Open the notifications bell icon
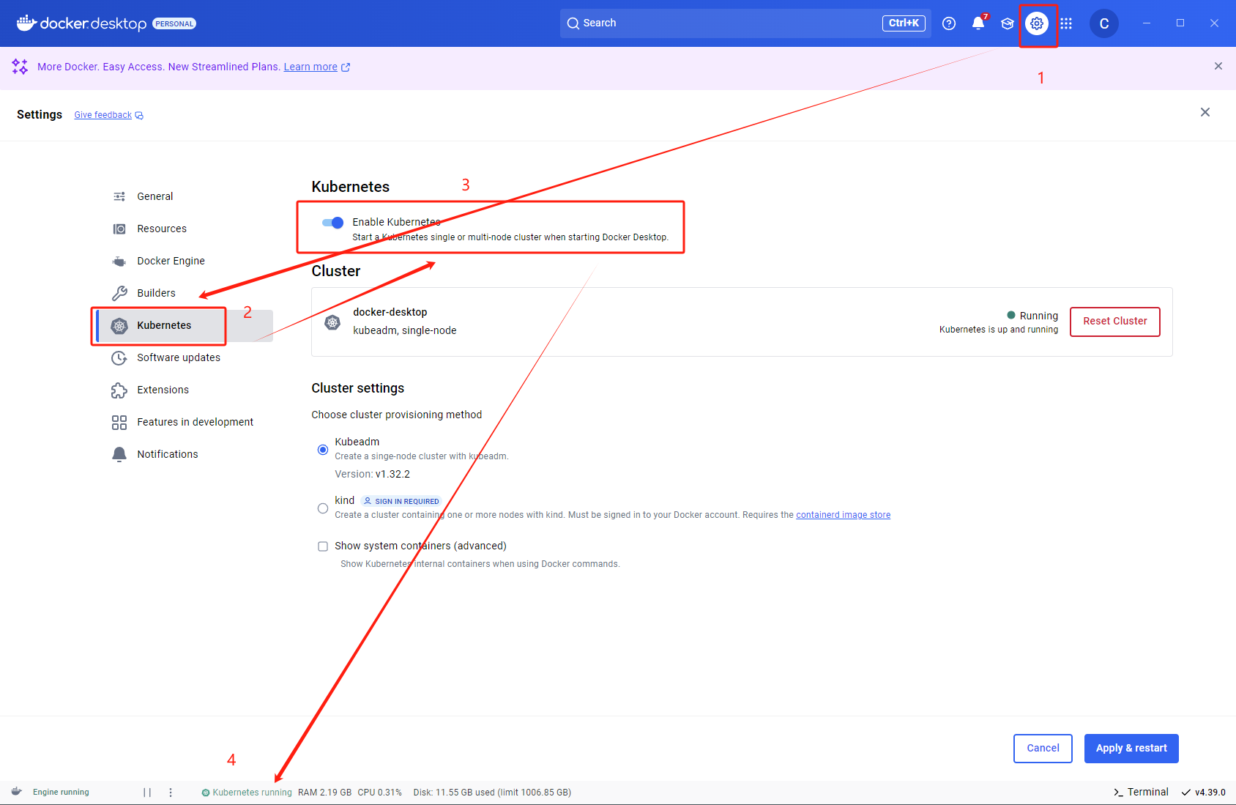 click(x=978, y=23)
